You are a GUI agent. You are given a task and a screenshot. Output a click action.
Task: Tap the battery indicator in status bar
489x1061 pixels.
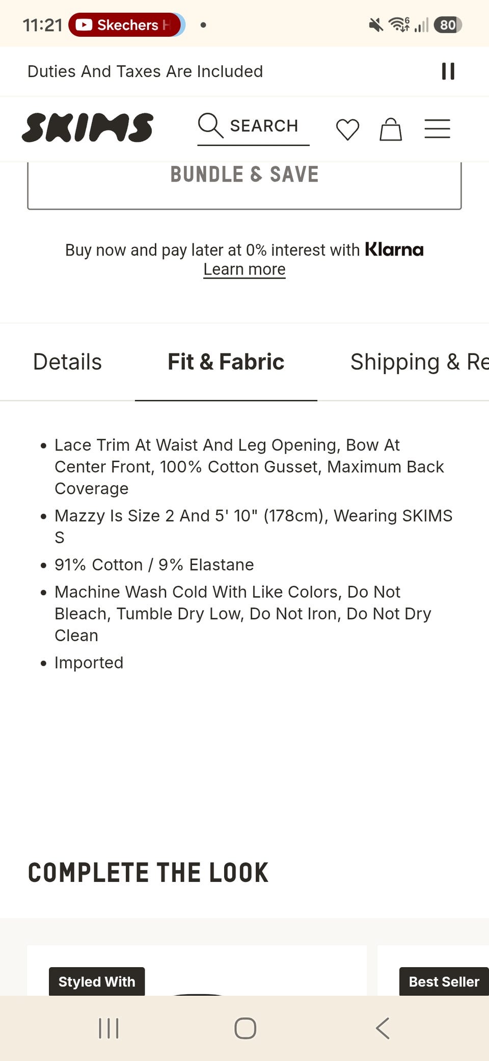point(448,24)
